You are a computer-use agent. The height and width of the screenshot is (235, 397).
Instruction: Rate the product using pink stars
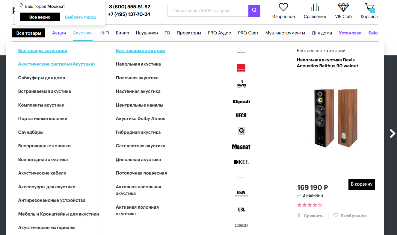coord(310,205)
